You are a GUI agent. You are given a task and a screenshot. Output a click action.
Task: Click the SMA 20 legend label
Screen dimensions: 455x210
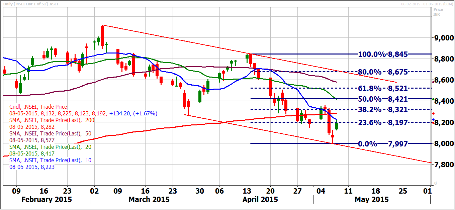[50, 147]
